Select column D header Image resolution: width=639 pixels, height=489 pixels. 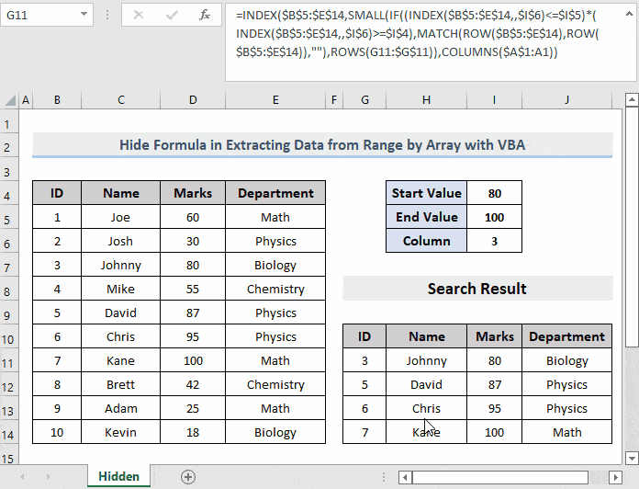pyautogui.click(x=193, y=100)
